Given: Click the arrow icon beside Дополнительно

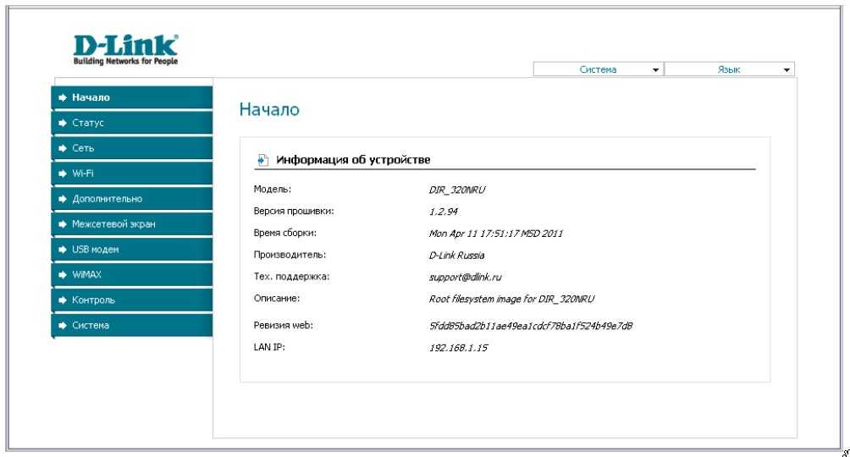Looking at the screenshot, I should click(x=63, y=199).
